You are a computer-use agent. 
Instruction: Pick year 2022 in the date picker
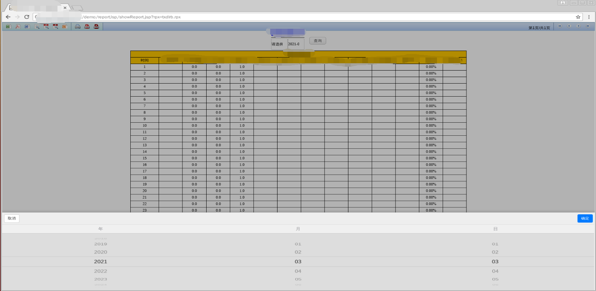[x=100, y=271]
